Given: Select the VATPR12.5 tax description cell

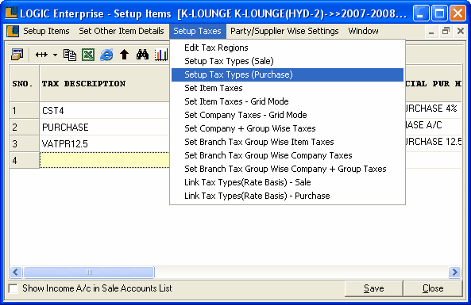Looking at the screenshot, I should click(x=105, y=144).
